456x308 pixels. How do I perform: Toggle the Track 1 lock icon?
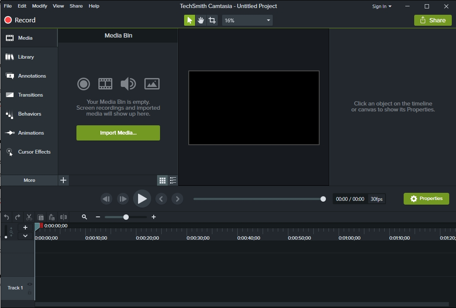30,292
